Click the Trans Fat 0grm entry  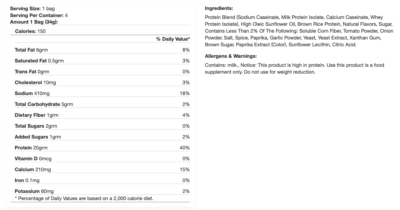tap(32, 71)
